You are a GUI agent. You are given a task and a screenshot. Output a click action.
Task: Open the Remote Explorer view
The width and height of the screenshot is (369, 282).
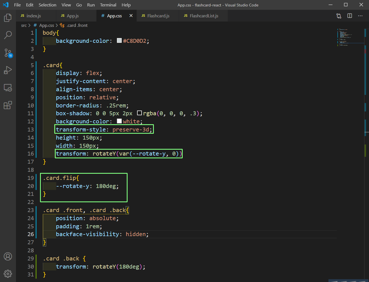point(8,88)
